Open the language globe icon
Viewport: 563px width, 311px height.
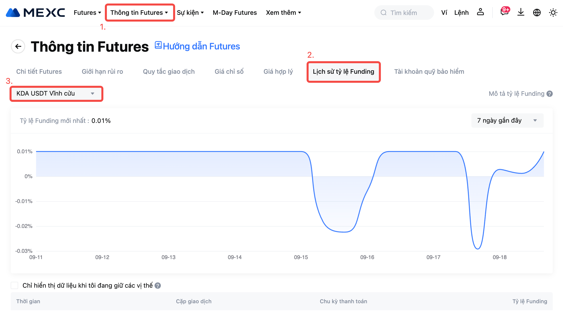[537, 13]
